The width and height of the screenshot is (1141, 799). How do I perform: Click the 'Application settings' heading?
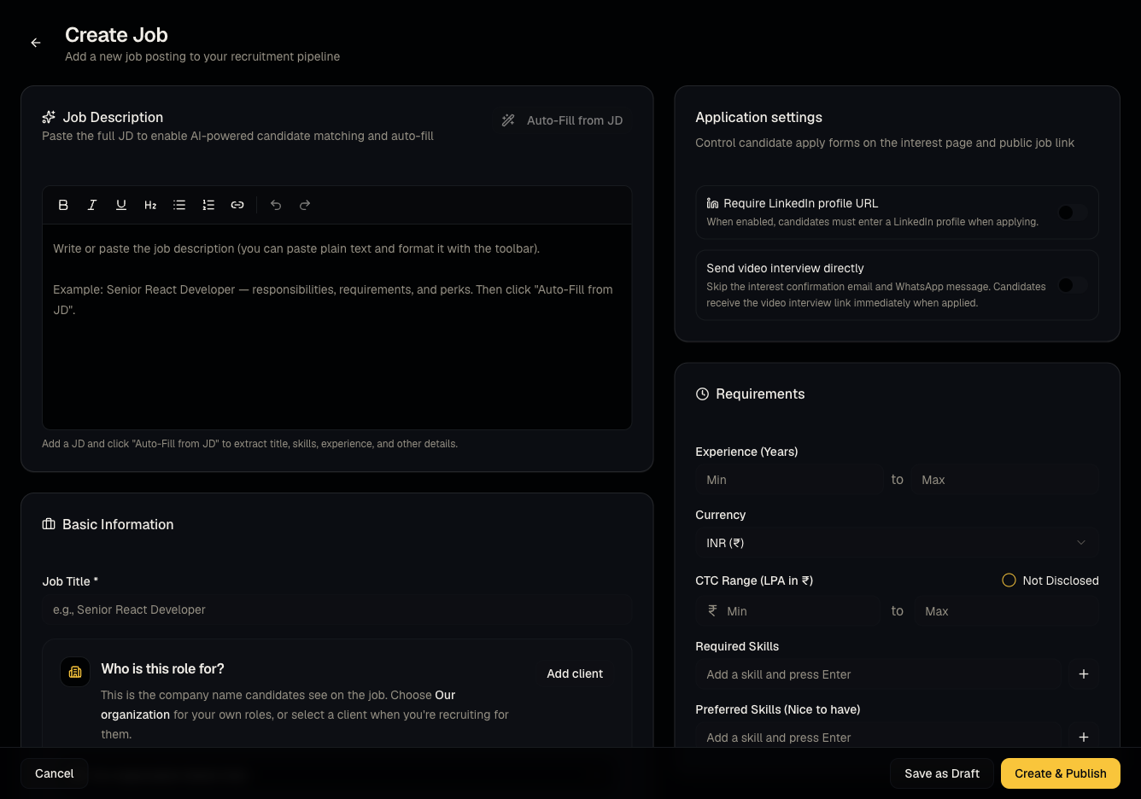click(759, 117)
